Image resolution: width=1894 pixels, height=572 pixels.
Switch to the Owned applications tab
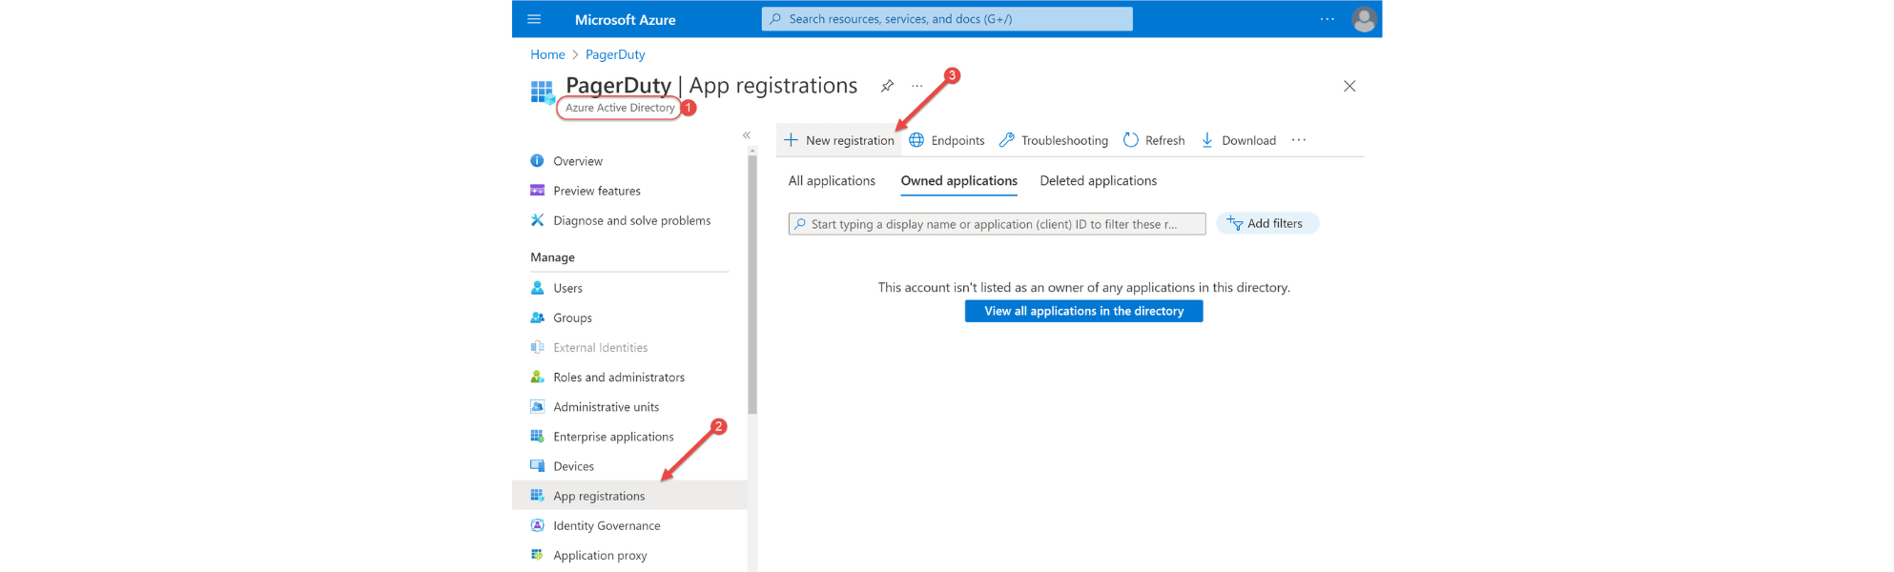pos(958,180)
